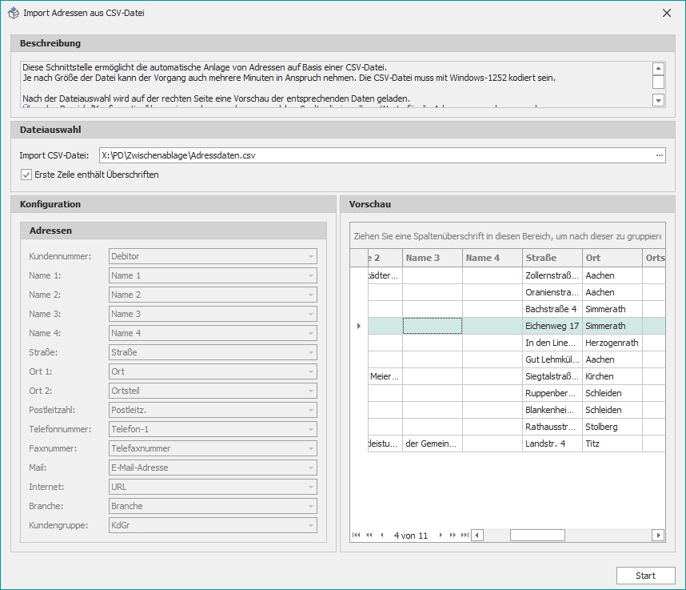Click the next record arrow in the navigator
Image resolution: width=686 pixels, height=590 pixels.
click(x=441, y=535)
